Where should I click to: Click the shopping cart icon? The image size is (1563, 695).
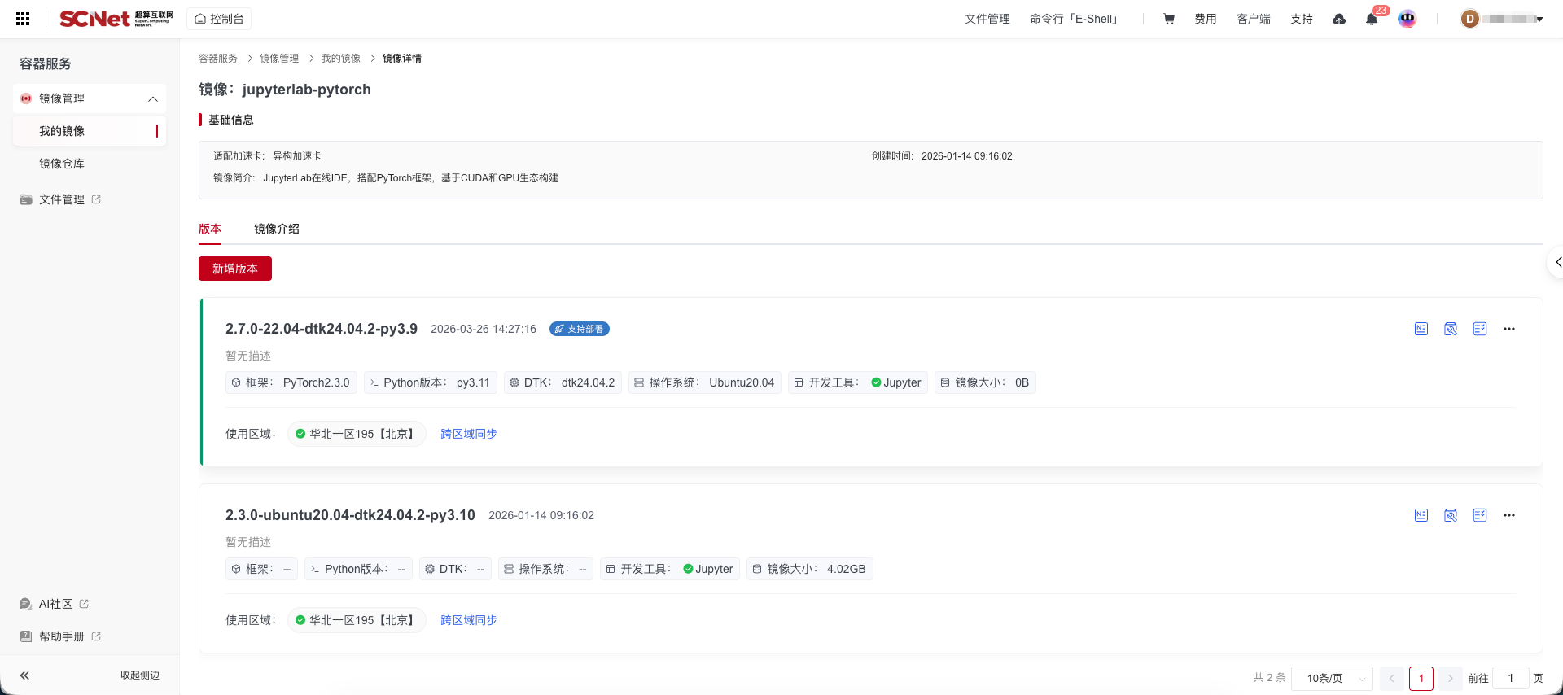click(x=1169, y=19)
